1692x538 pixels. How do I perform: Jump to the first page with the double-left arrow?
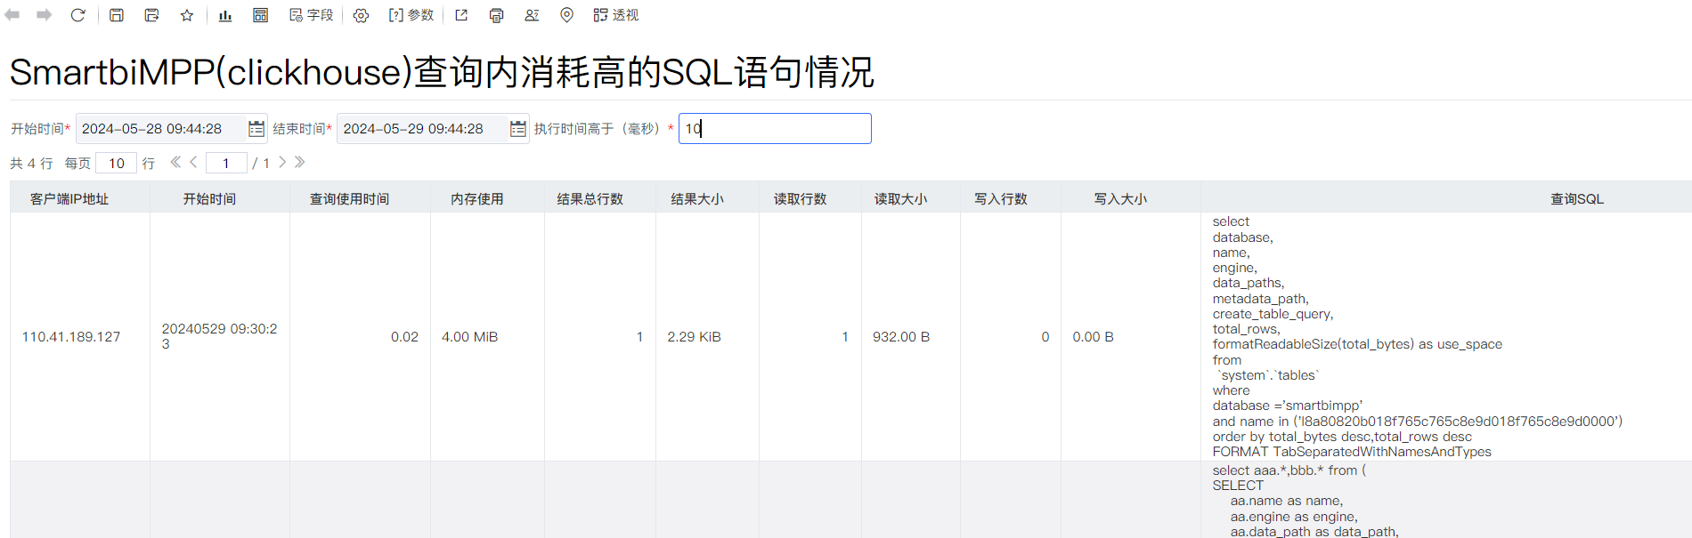tap(175, 162)
